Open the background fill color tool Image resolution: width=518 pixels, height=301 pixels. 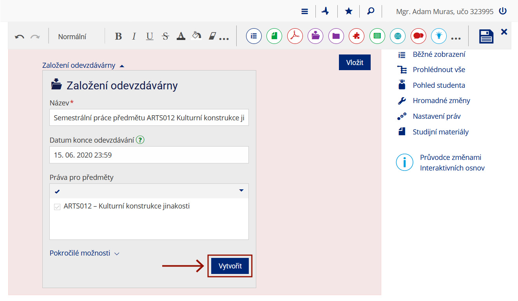tap(196, 36)
